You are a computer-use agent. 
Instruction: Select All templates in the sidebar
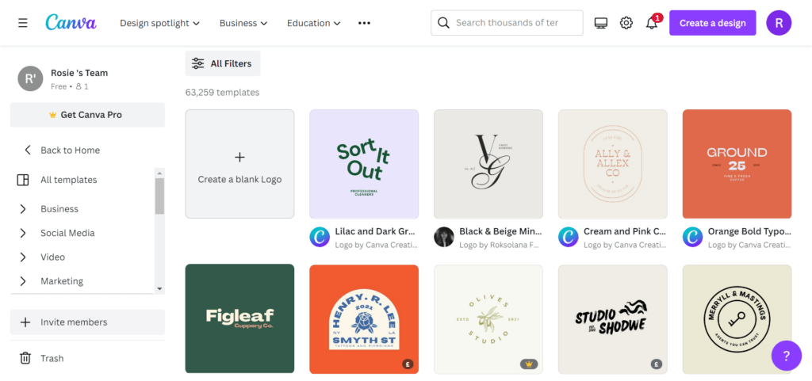click(x=68, y=180)
